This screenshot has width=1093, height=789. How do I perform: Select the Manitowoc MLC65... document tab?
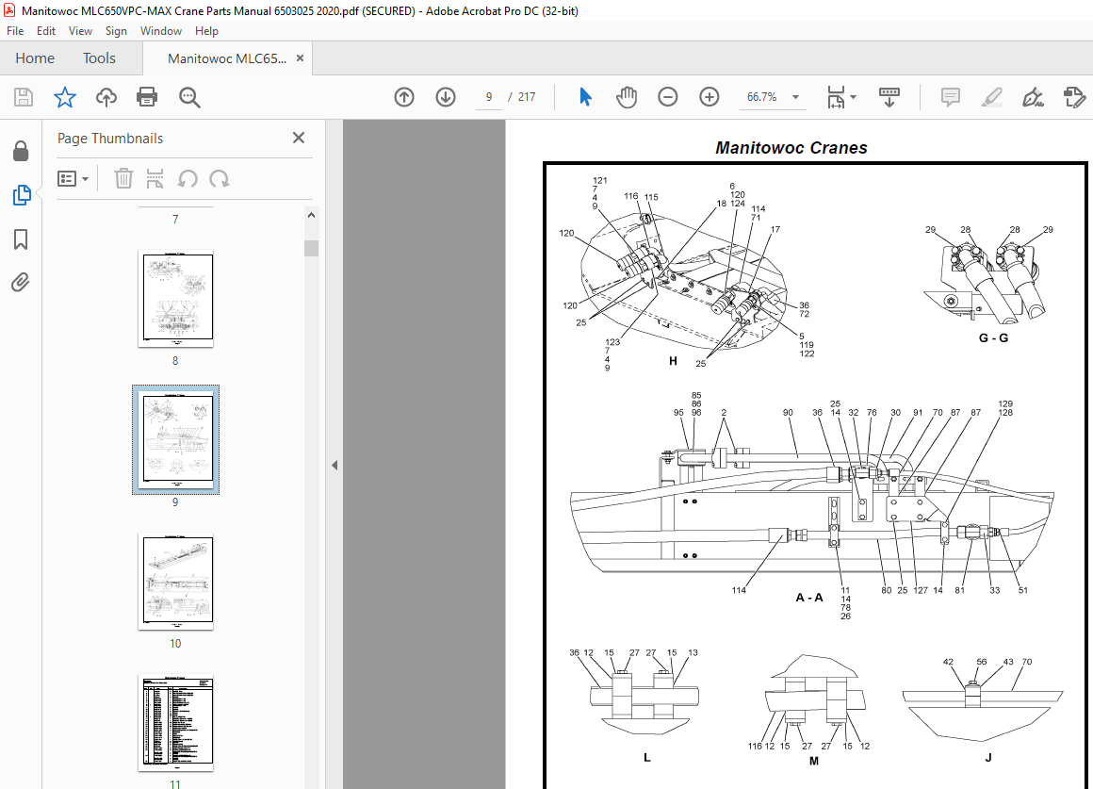[x=227, y=58]
